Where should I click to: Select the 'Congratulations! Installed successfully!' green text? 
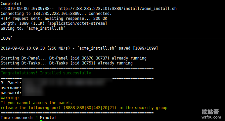tap(47, 73)
